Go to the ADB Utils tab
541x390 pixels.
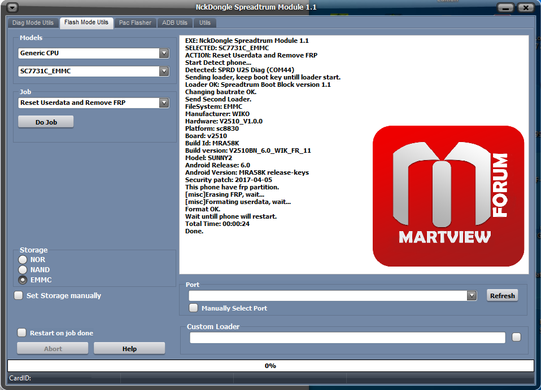click(174, 23)
